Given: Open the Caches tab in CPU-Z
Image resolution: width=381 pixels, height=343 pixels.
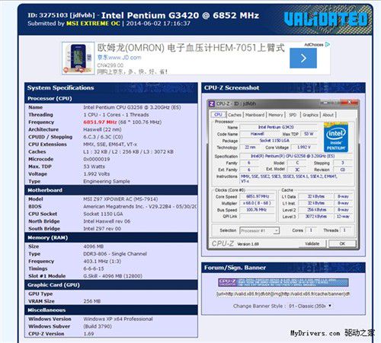Looking at the screenshot, I should 235,115.
